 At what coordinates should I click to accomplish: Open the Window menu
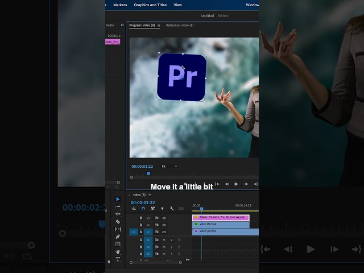point(253,5)
